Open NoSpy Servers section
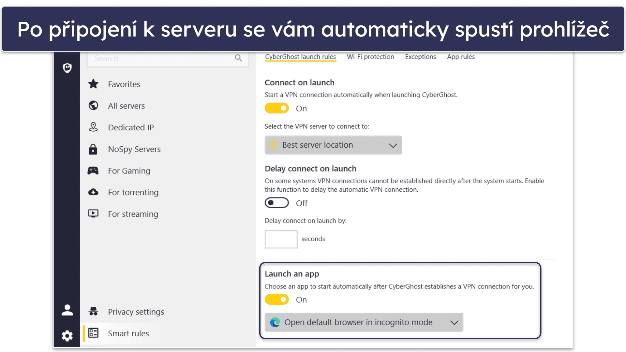This screenshot has height=352, width=626. coord(134,149)
